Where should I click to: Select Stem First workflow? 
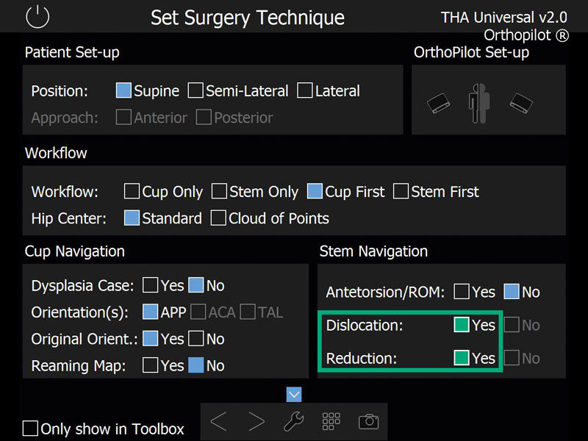click(401, 191)
